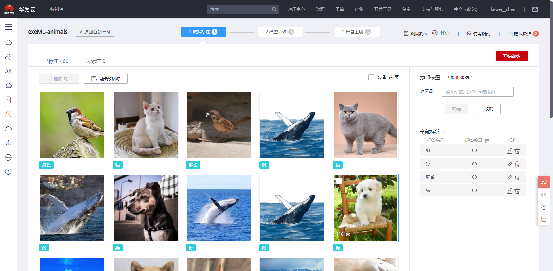Tick the checkbox on 110.jpg image

coord(339,181)
